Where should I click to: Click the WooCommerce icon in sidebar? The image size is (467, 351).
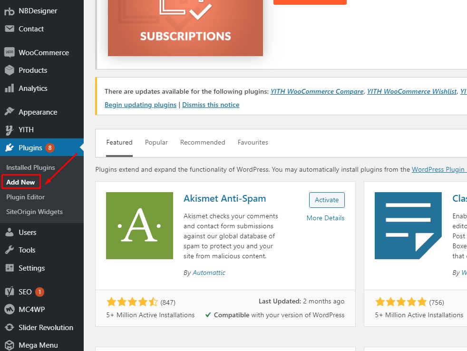tap(9, 52)
